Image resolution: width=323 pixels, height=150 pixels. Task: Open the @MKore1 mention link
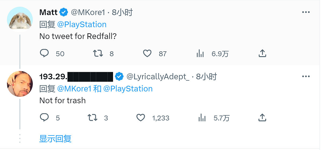coord(74,89)
